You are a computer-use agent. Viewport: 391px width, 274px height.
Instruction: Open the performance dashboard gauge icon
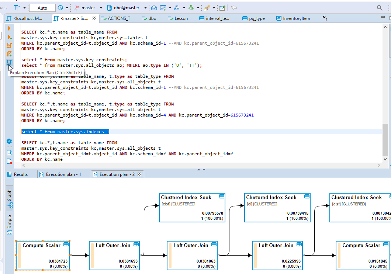pos(154,7)
